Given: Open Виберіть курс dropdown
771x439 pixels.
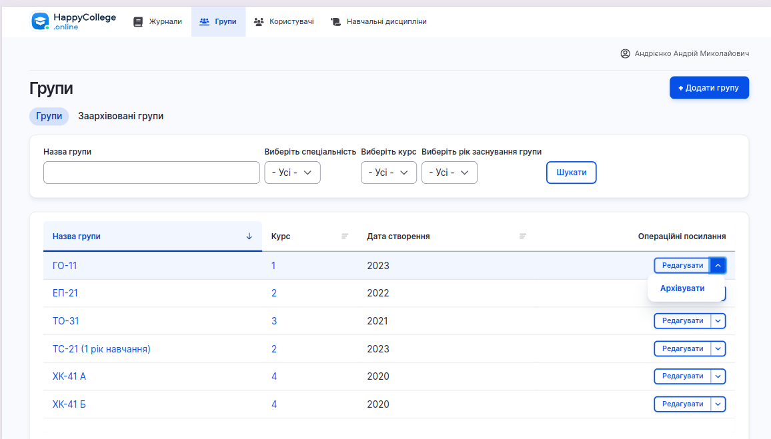Looking at the screenshot, I should tap(388, 173).
